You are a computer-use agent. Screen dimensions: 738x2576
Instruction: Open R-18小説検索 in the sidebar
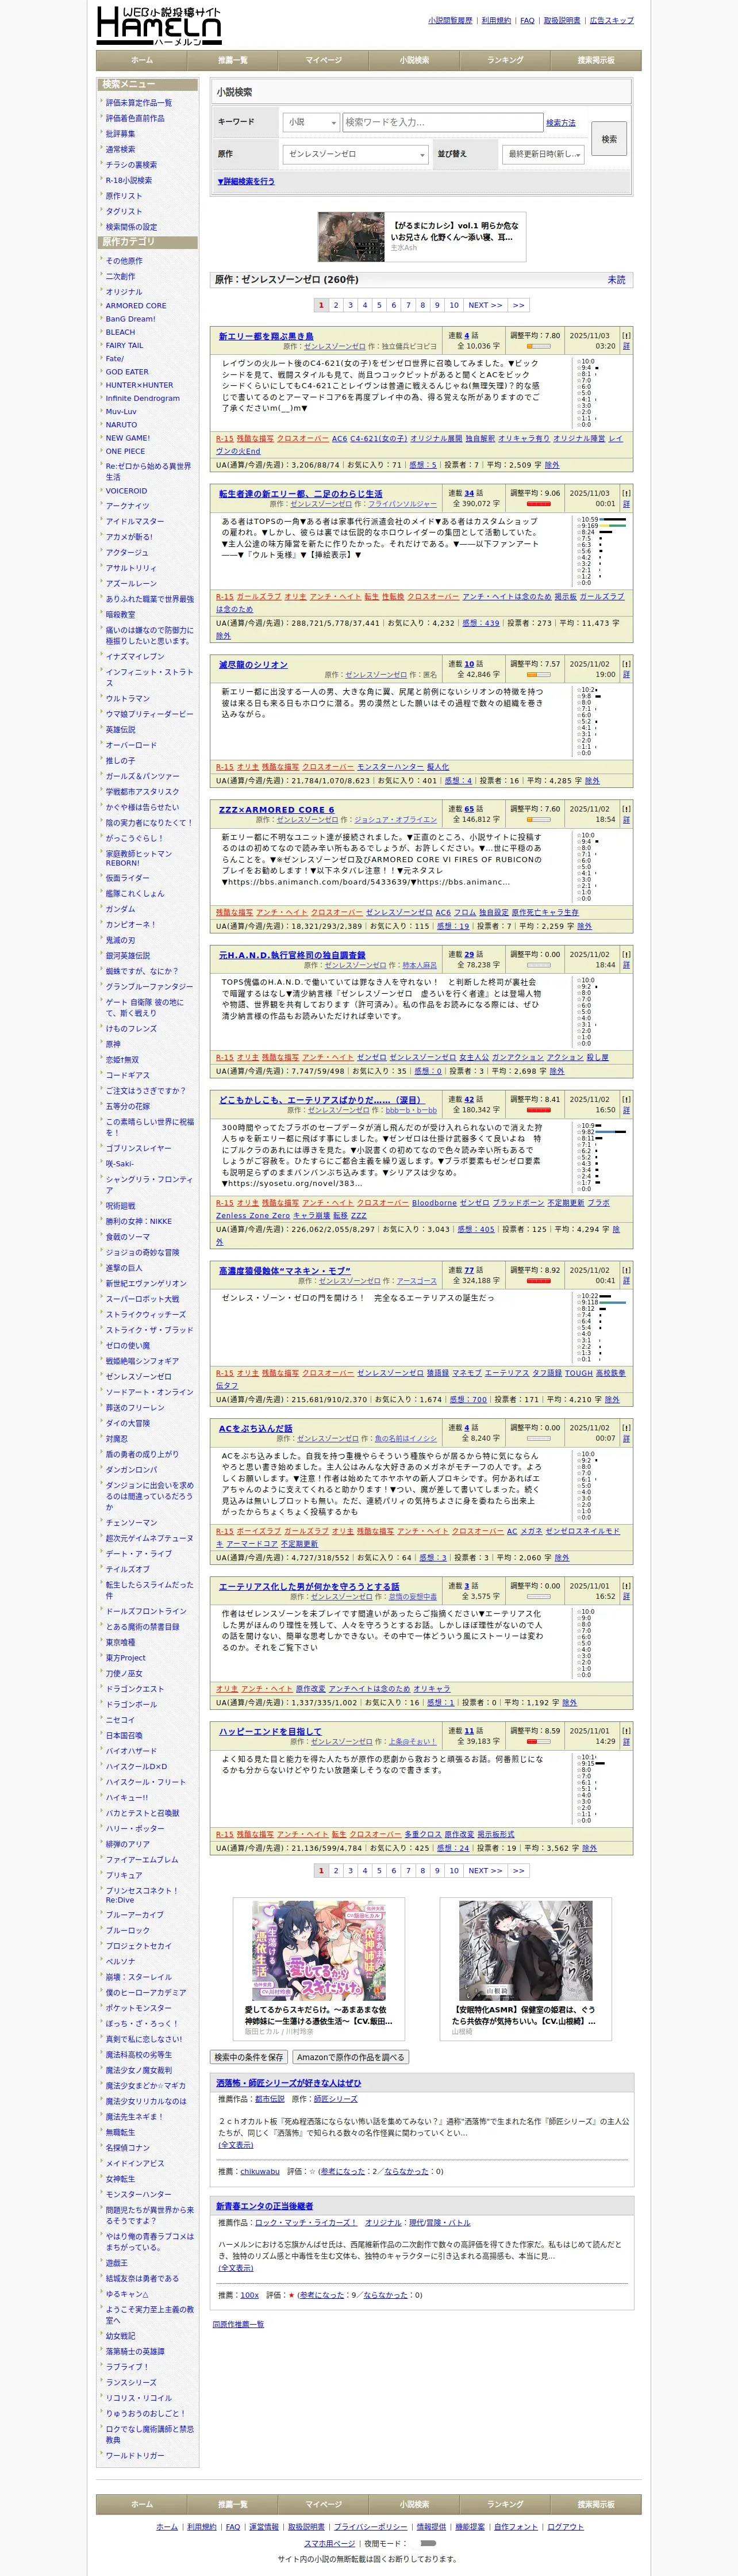129,180
